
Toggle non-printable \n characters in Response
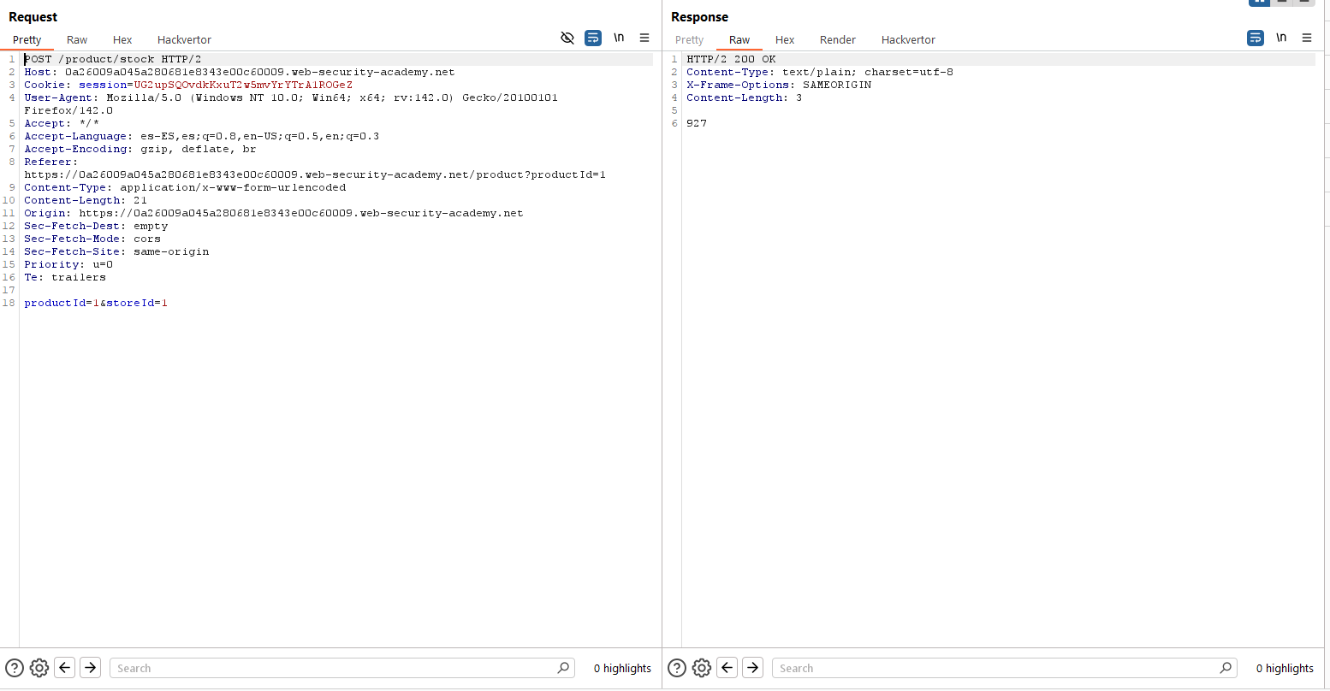1281,38
